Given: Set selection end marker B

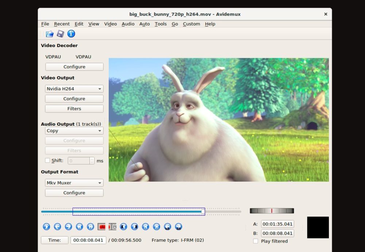Looking at the screenshot, I should (112, 227).
